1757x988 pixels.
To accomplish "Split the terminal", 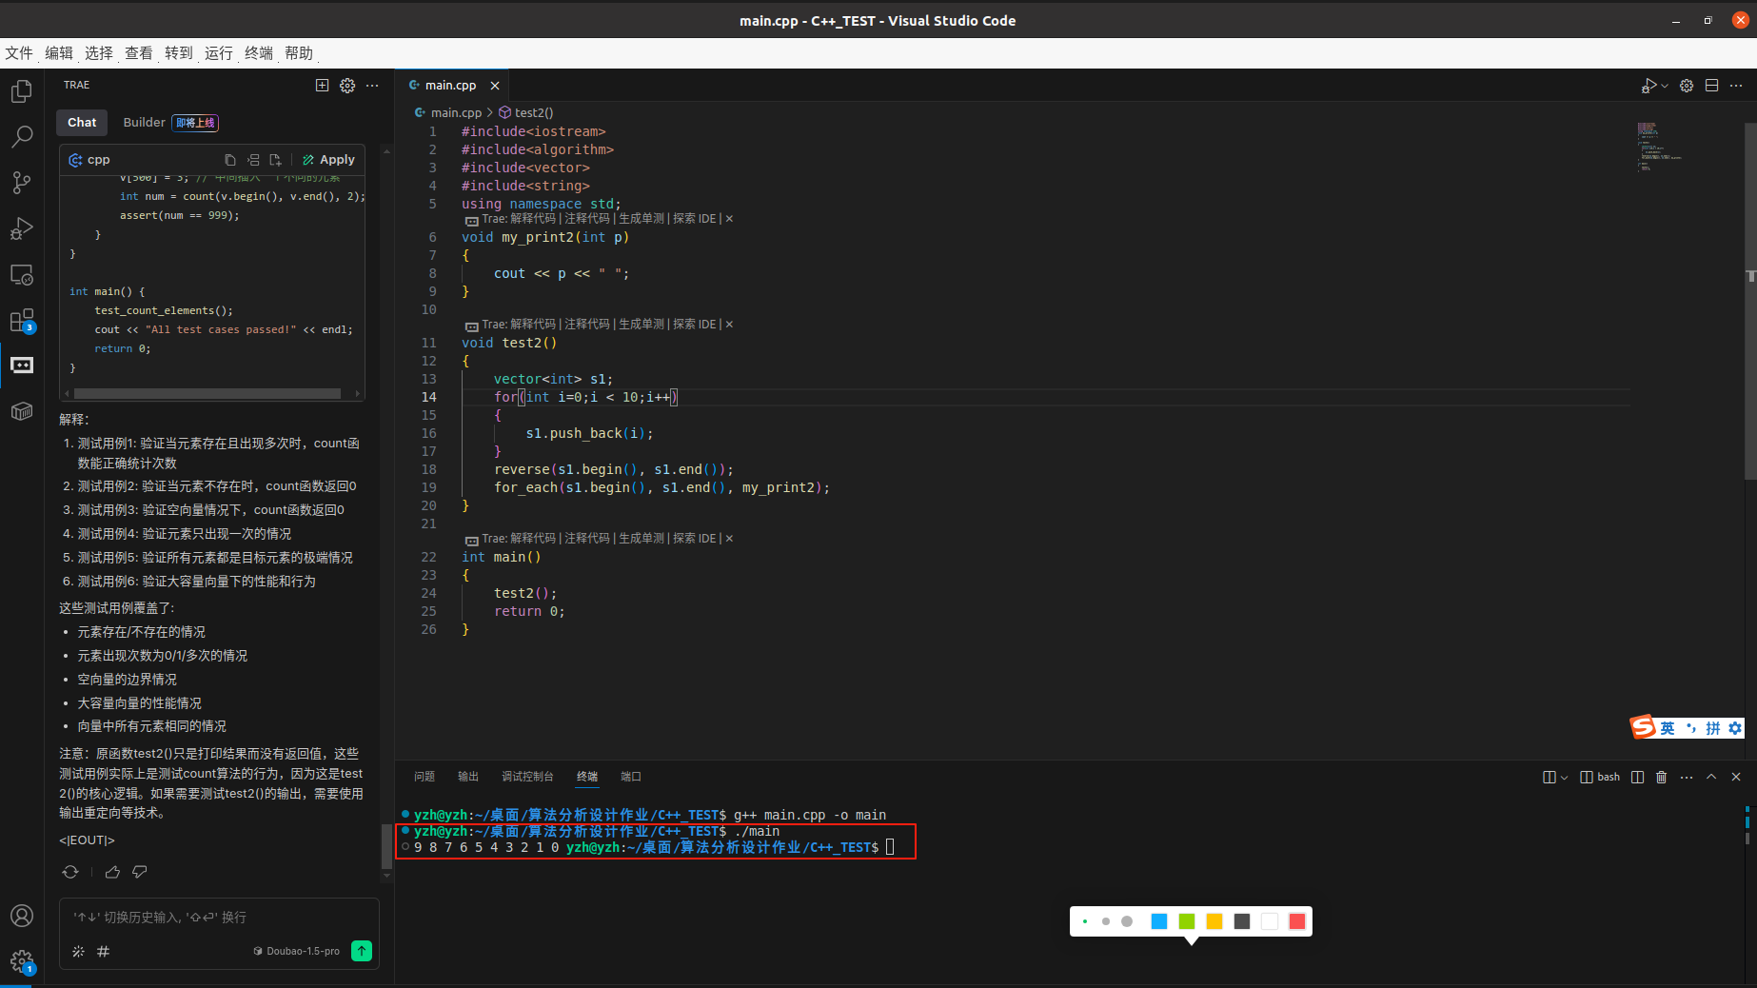I will pos(1637,778).
